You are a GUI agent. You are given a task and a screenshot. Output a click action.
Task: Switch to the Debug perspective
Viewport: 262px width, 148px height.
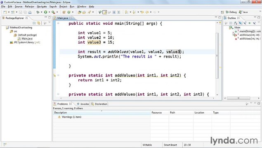(x=231, y=12)
